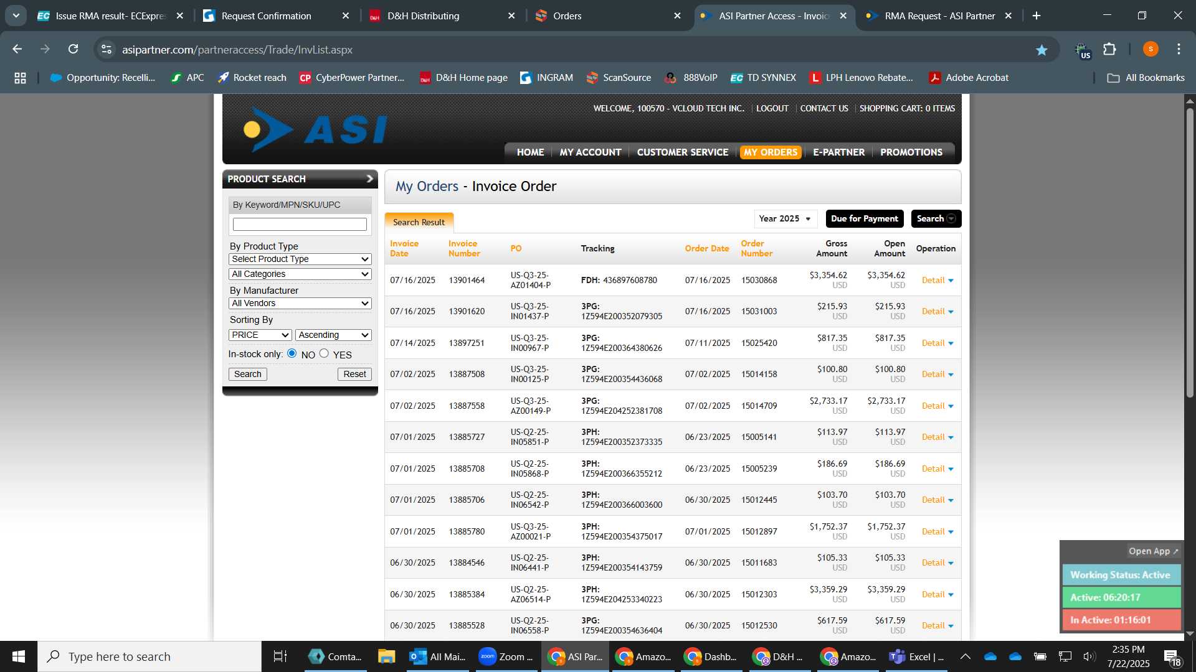Open the All Vendors dropdown
1196x672 pixels.
(x=300, y=303)
